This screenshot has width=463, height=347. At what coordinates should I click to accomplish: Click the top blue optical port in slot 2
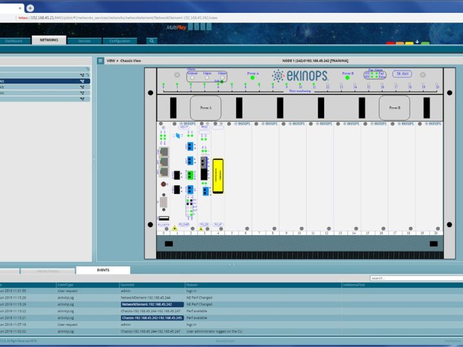pos(190,147)
